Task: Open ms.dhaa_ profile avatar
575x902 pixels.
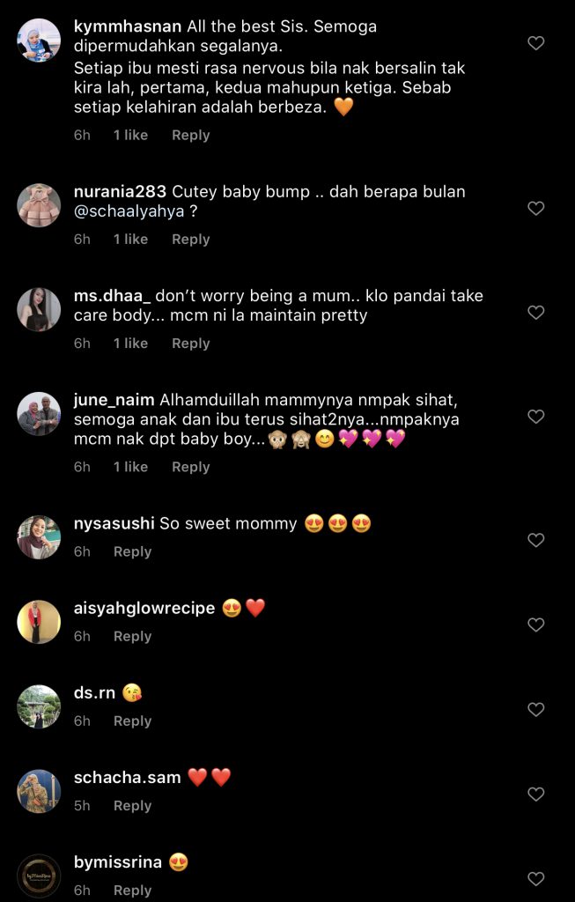Action: pos(39,309)
